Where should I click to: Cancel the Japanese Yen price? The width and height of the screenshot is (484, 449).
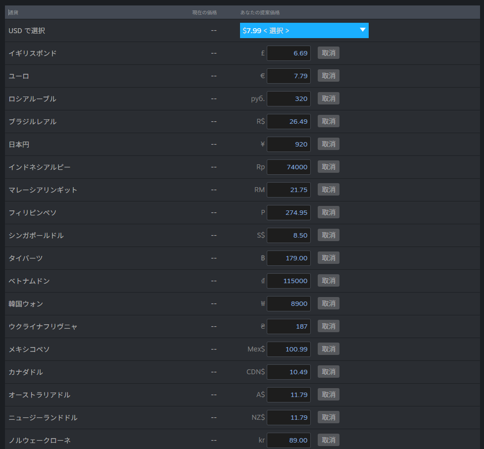click(329, 145)
